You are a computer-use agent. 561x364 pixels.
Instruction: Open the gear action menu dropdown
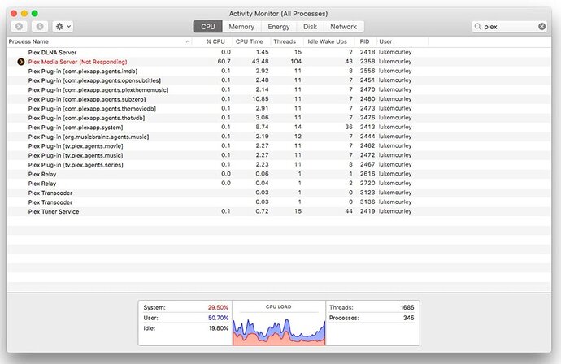pos(63,27)
